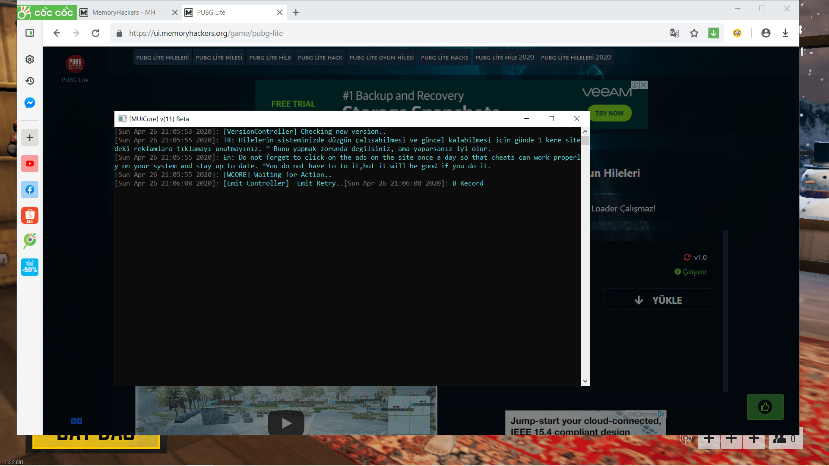829x466 pixels.
Task: Click the YÜKLE download button
Action: click(658, 300)
